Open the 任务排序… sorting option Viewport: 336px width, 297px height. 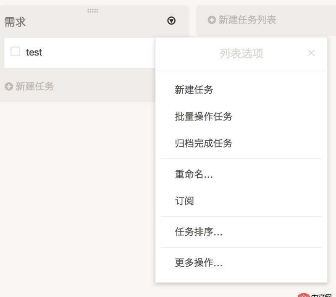pyautogui.click(x=198, y=232)
